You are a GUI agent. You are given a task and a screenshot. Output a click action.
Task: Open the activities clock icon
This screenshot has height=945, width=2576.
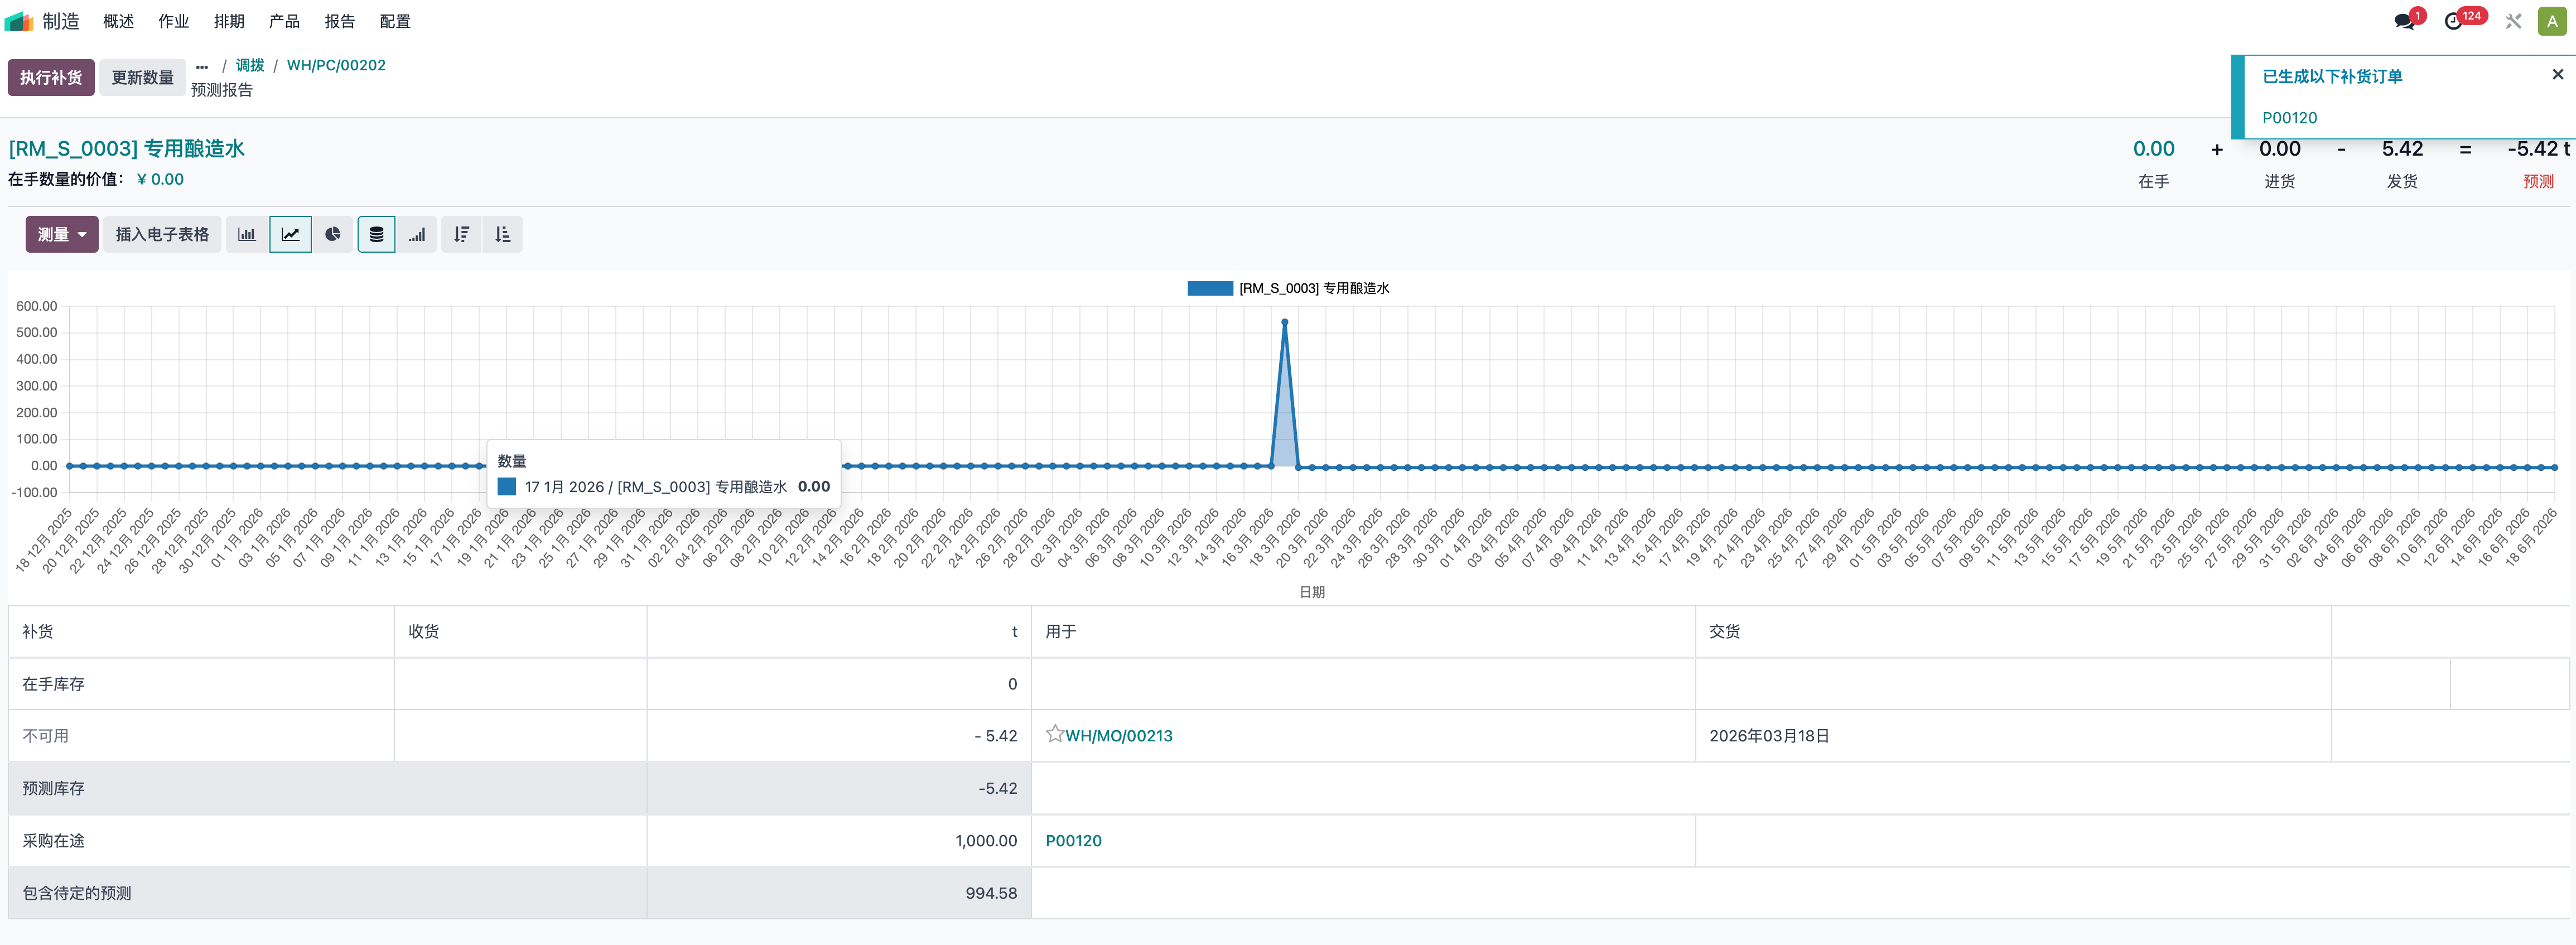(2454, 21)
